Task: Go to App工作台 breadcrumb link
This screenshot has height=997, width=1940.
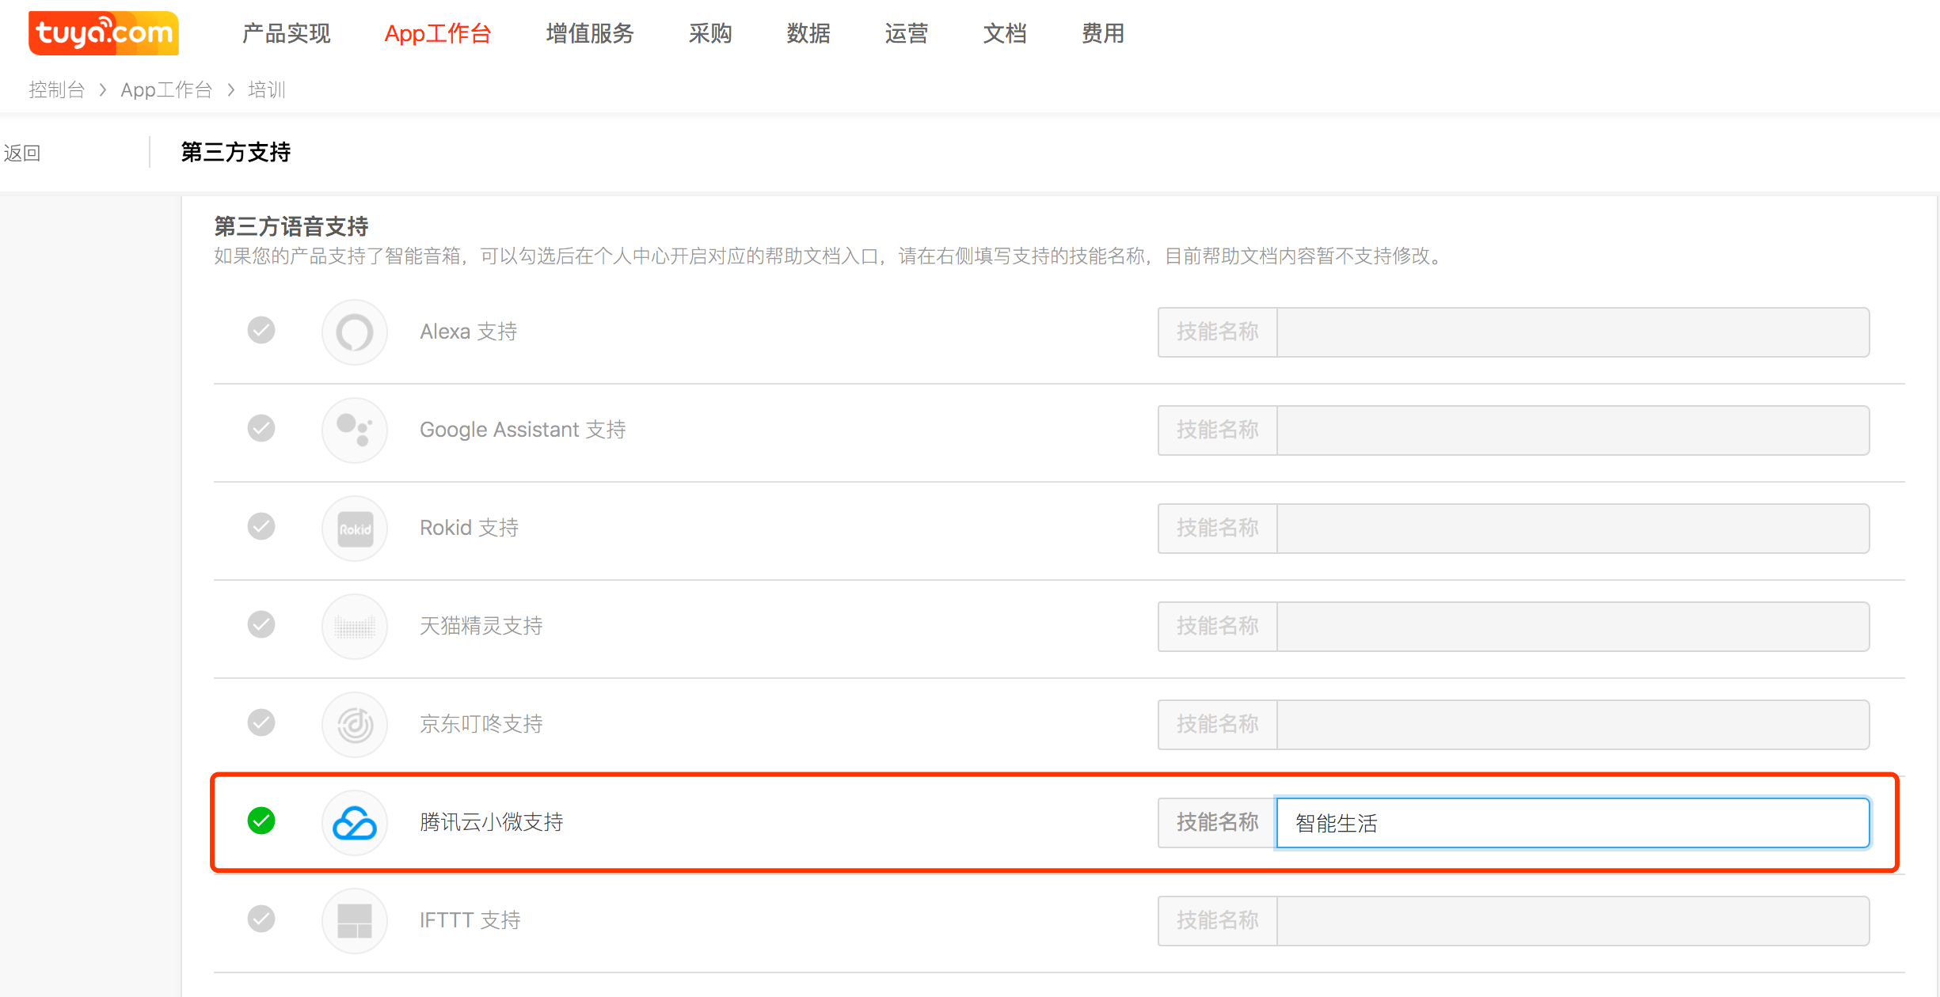Action: coord(166,89)
